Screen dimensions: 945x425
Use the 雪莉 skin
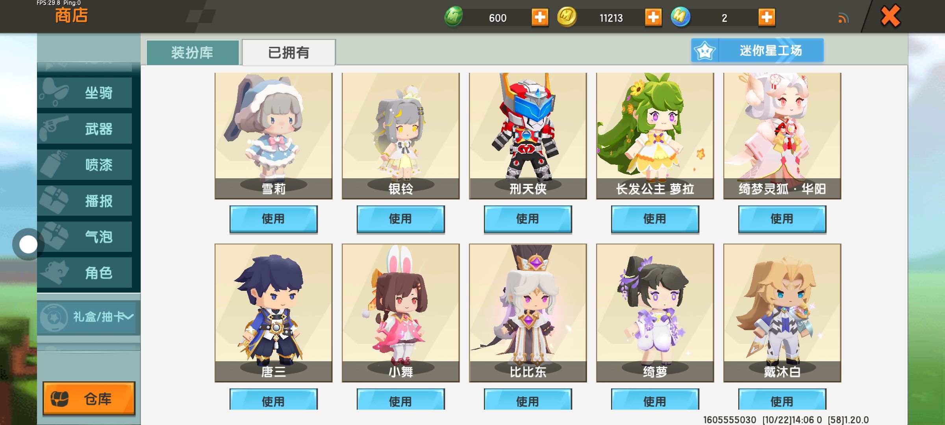click(273, 219)
